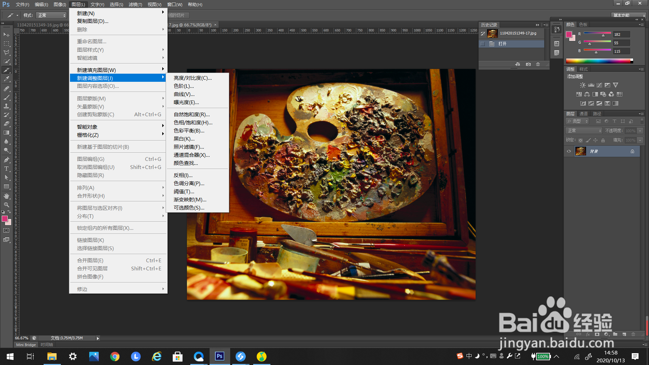Choose 色相/饱和度(H)... from the submenu
This screenshot has width=649, height=365.
pos(193,123)
